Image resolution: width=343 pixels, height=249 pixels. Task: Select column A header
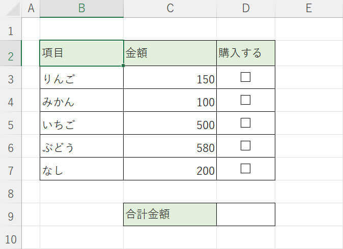tap(31, 8)
